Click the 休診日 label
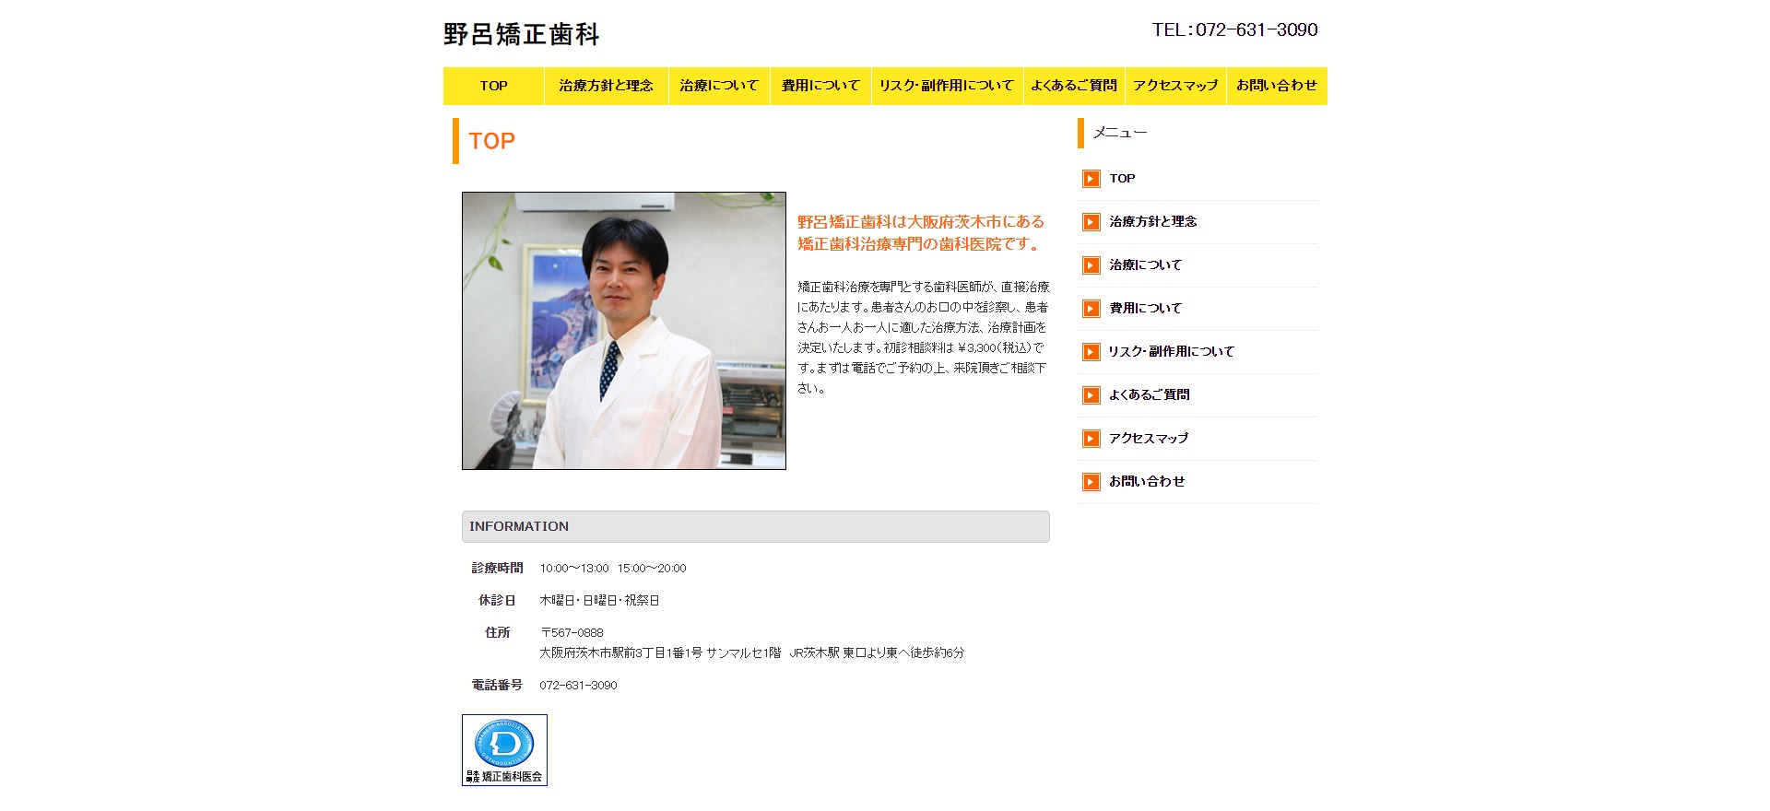This screenshot has width=1770, height=811. (x=497, y=601)
